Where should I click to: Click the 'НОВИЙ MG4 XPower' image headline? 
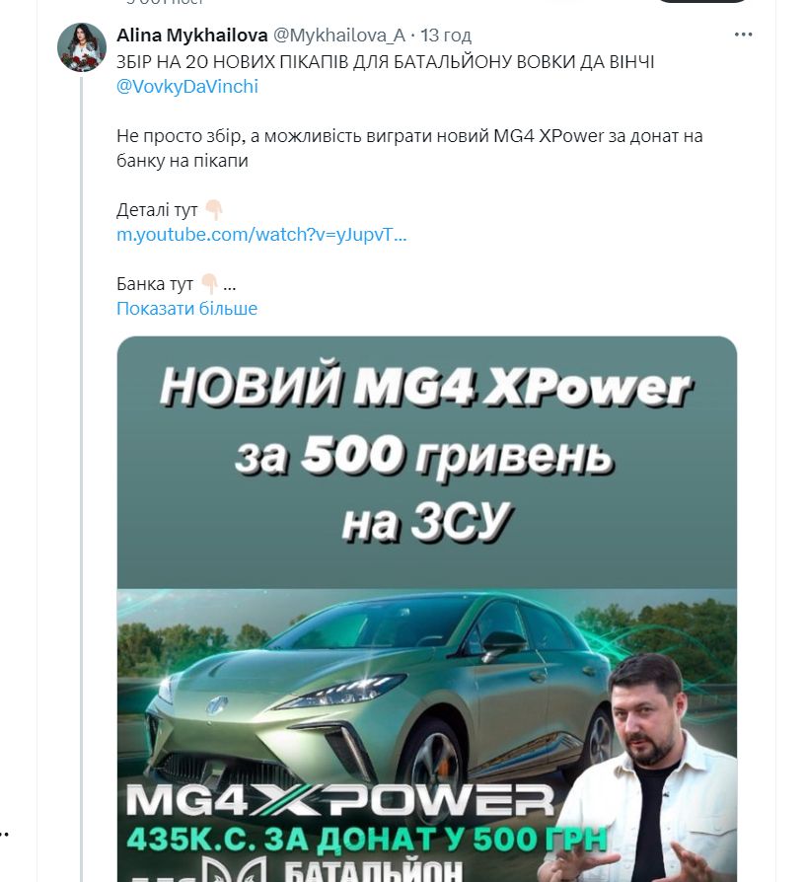coord(426,388)
